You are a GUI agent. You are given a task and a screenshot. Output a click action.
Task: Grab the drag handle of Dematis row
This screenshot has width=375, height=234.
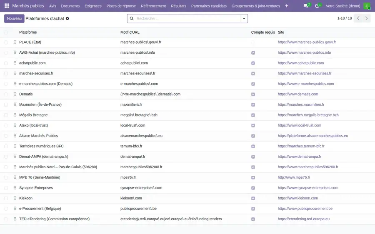click(x=15, y=94)
